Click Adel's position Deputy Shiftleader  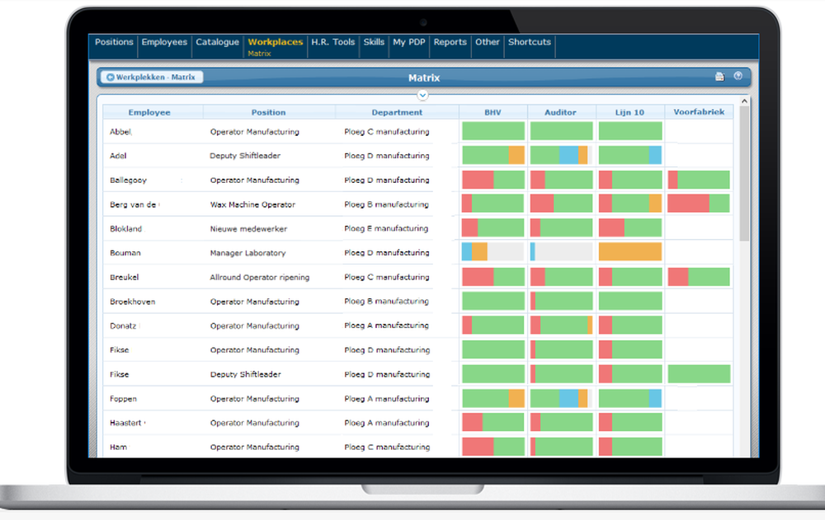point(245,156)
